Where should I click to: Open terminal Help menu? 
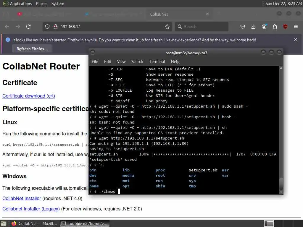(175, 61)
